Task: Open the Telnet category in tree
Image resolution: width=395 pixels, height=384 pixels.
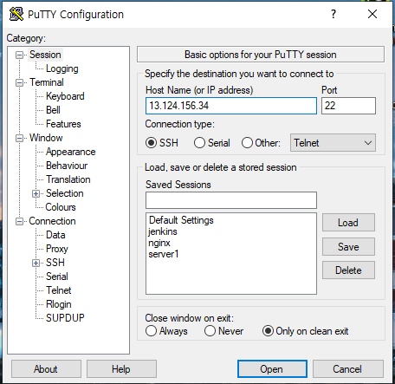Action: [x=59, y=290]
